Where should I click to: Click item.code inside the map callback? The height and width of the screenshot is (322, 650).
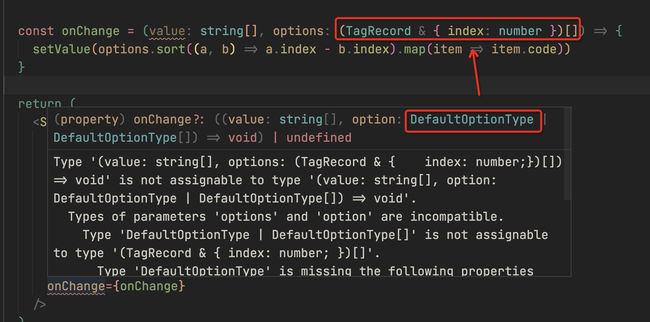pos(522,49)
